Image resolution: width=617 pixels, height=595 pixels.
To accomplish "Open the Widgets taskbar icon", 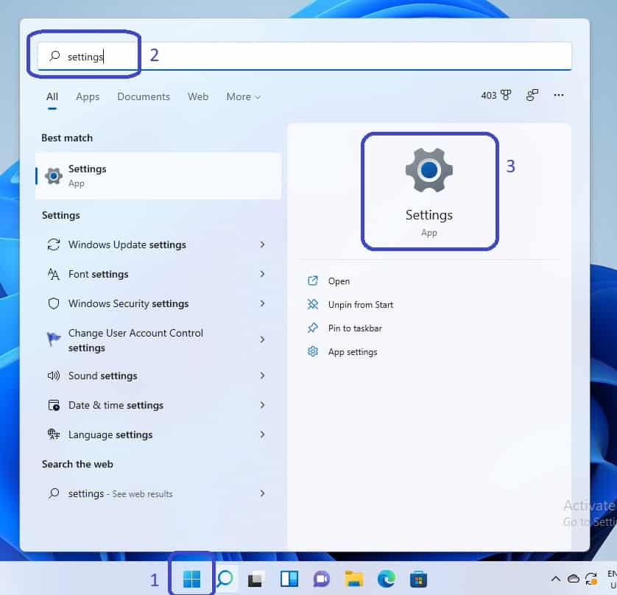I will pyautogui.click(x=289, y=579).
